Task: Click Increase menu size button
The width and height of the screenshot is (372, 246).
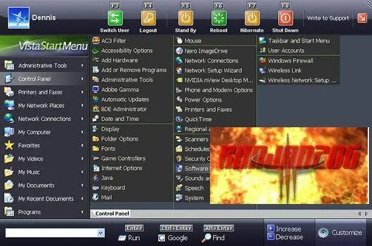Action: (284, 229)
